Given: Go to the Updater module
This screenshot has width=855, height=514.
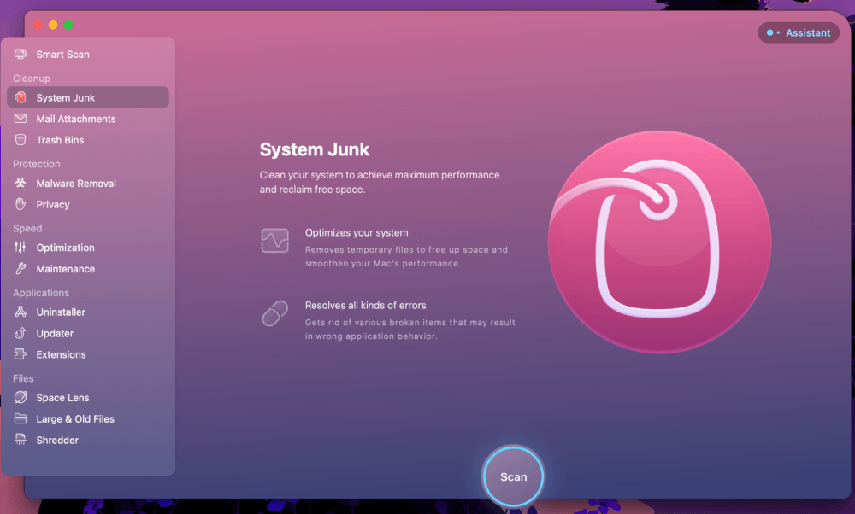Looking at the screenshot, I should pos(88,333).
